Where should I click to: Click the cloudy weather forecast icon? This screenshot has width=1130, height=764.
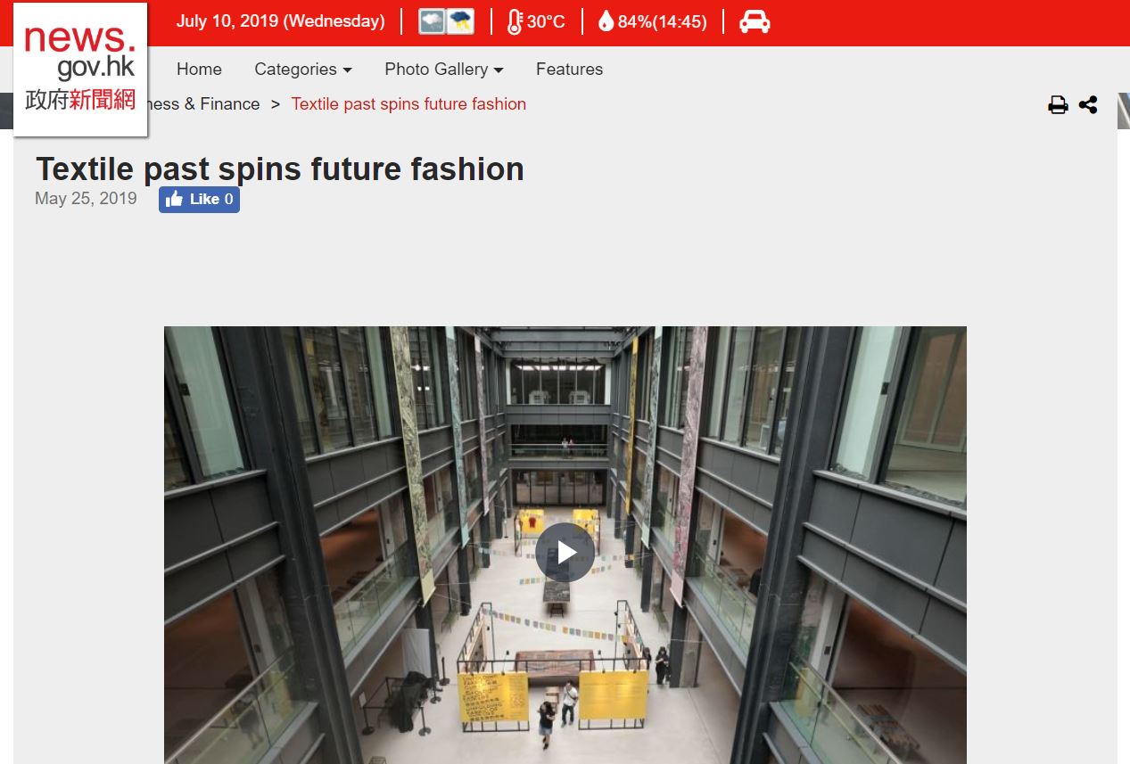pyautogui.click(x=433, y=21)
